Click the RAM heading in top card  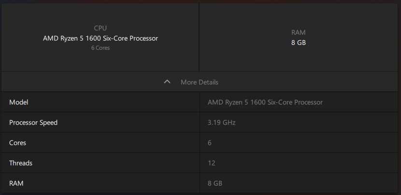tap(299, 32)
